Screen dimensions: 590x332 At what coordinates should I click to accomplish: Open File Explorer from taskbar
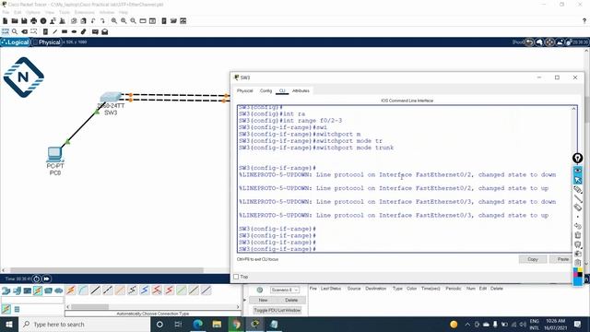pos(218,324)
